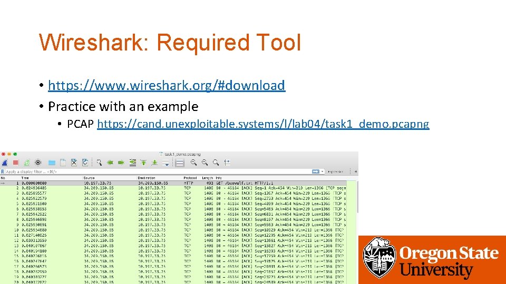Image resolution: width=506 pixels, height=284 pixels.
Task: Select packet row with Seq=15027
Action: (173, 246)
